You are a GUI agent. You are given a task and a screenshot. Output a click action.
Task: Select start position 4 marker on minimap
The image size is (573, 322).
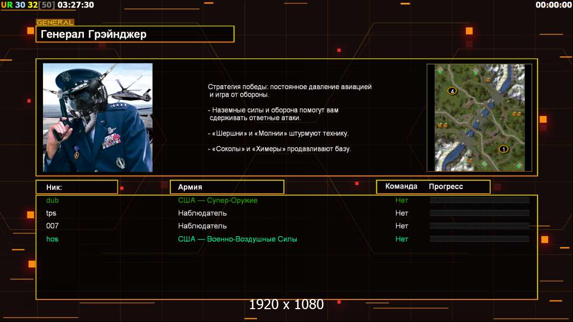point(452,91)
